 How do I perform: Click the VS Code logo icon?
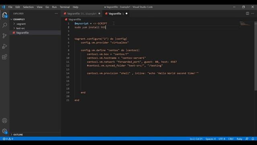(4, 7)
